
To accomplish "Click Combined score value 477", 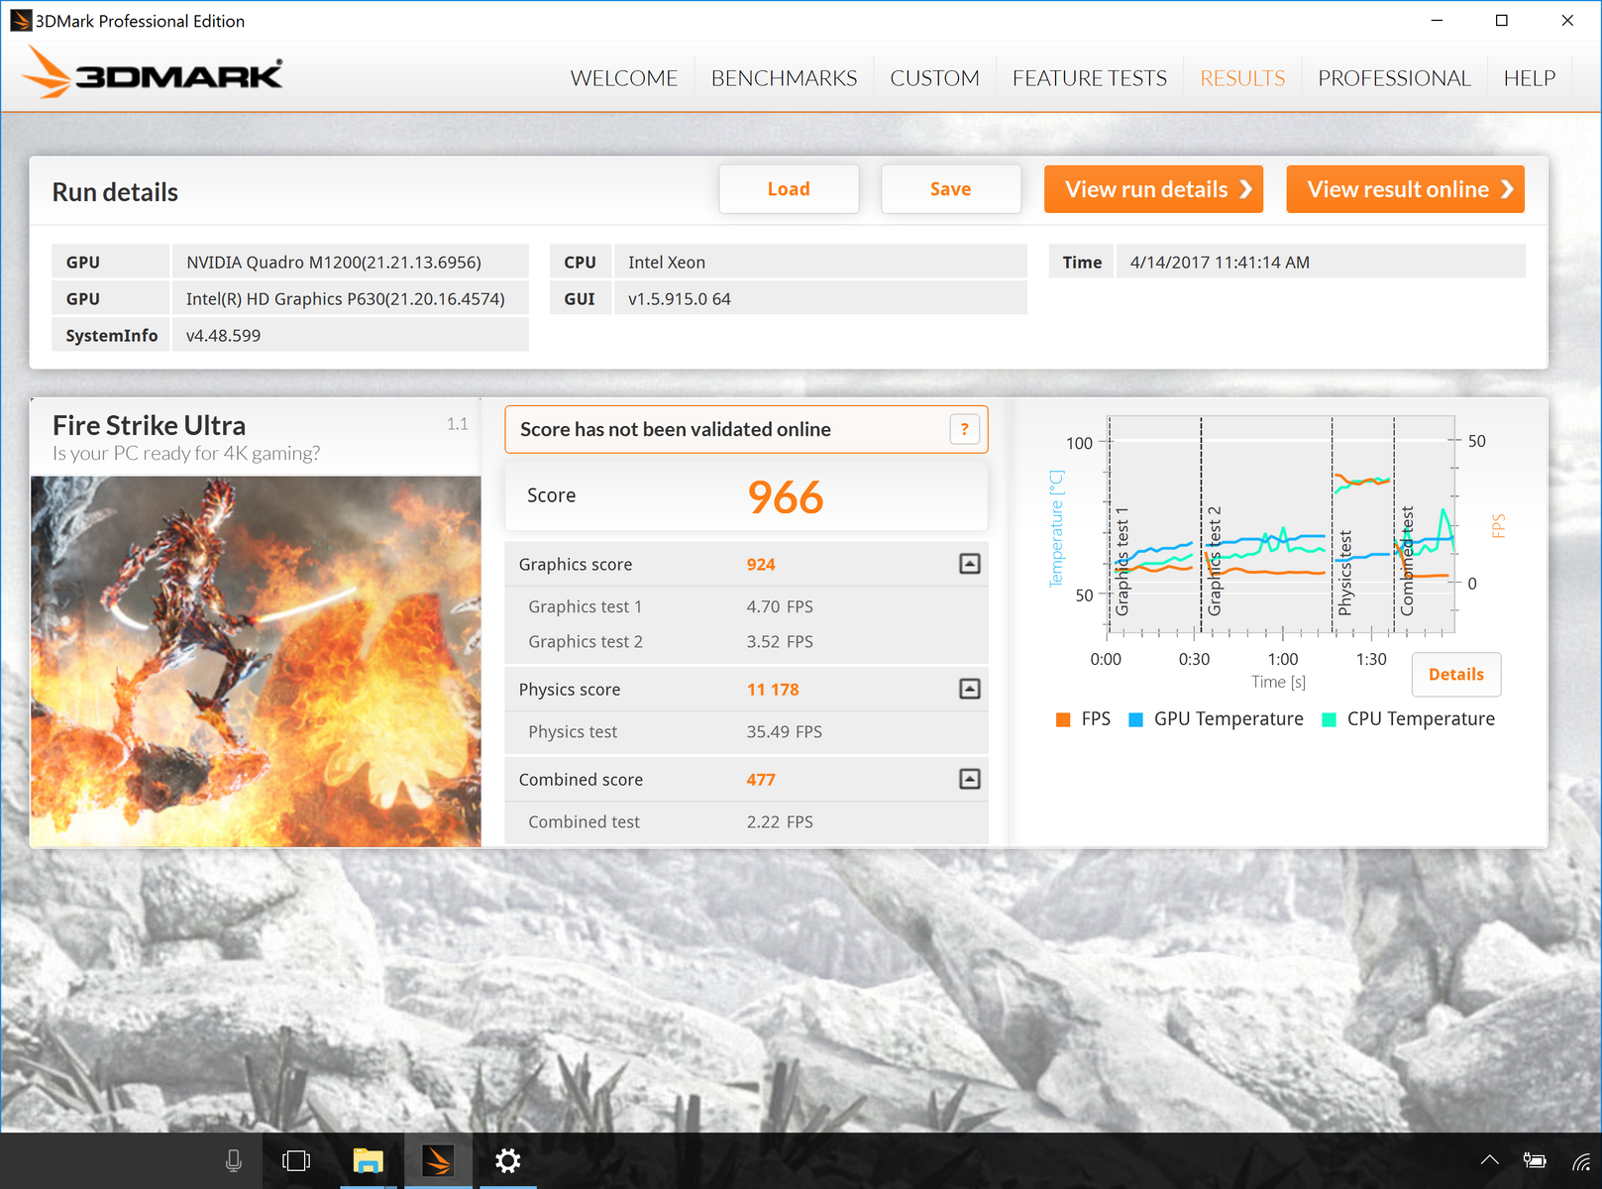I will coord(761,780).
